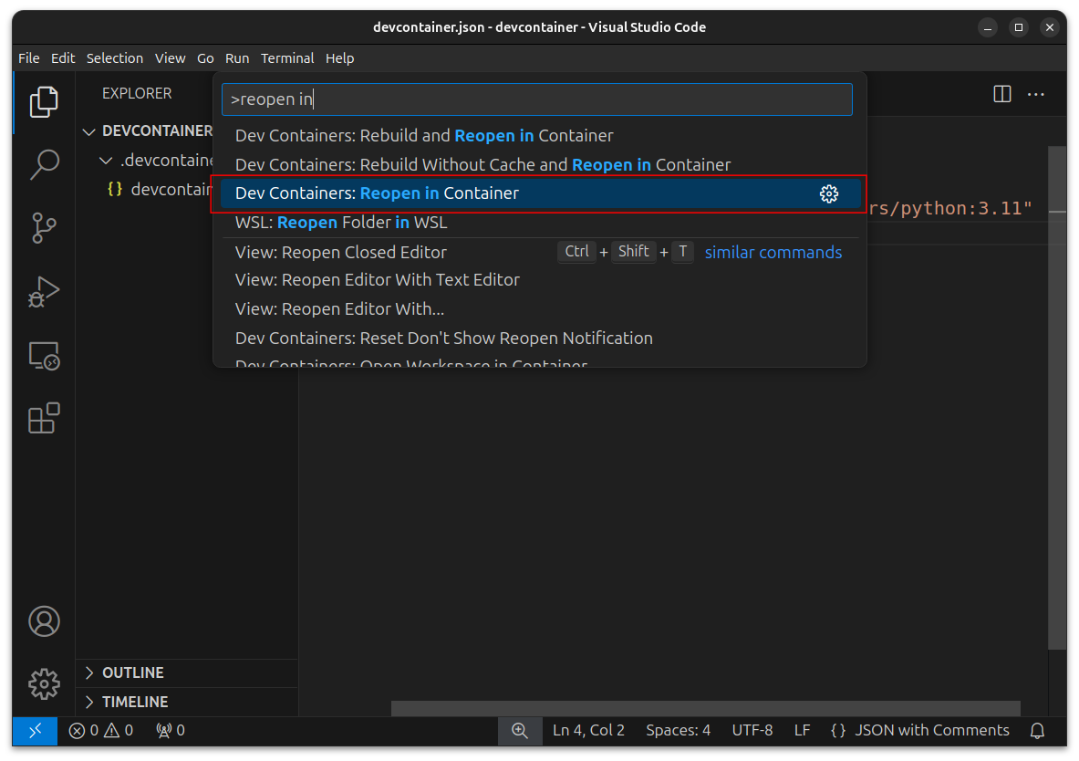The height and width of the screenshot is (761, 1079).
Task: Collapse the DEVCONTAINER root folder
Action: pyautogui.click(x=88, y=131)
